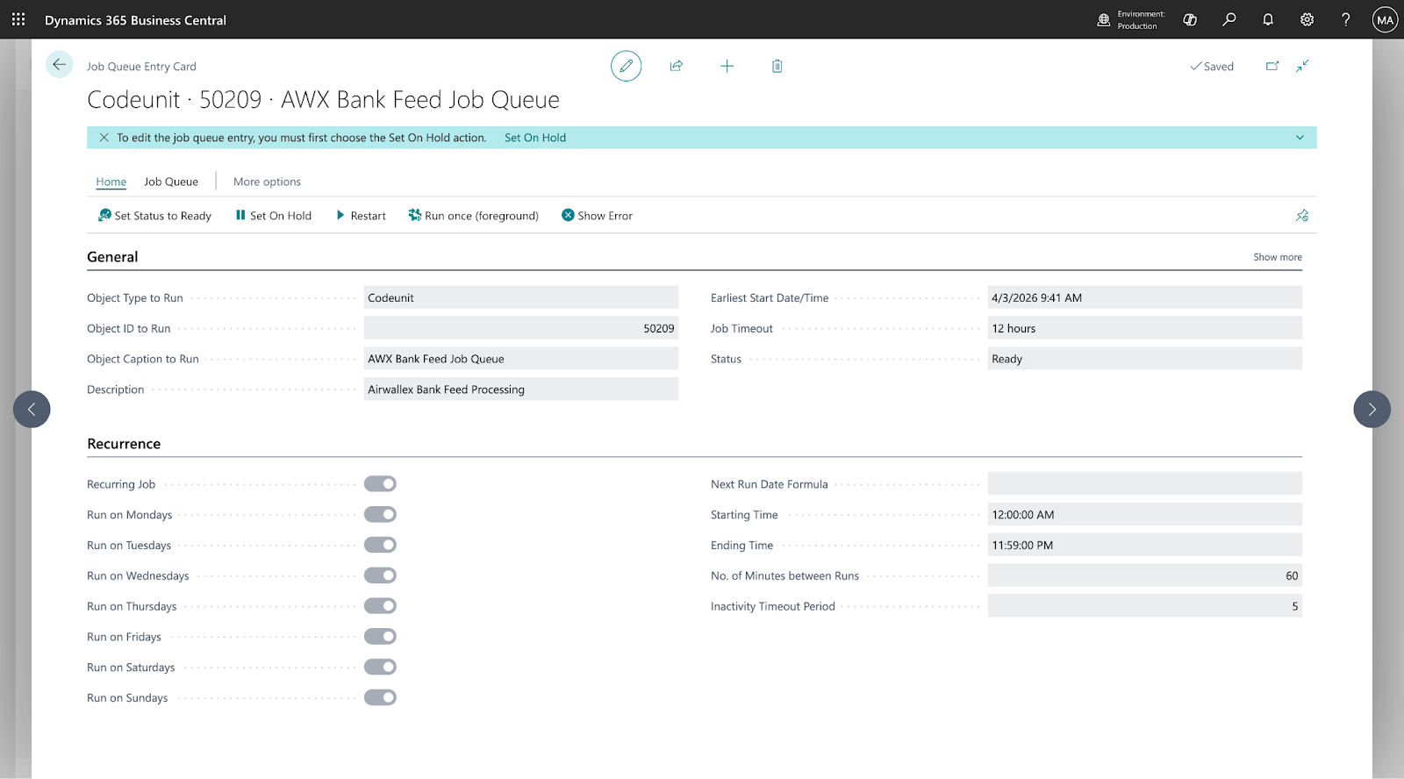Expand General section with Show more
Viewport: 1404px width, 779px height.
1277,257
